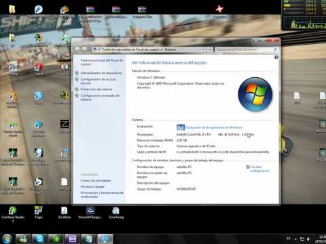
Task: Click the 'Windows 7 Ultimate' text
Action: point(151,77)
